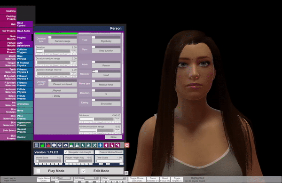Adjust the World Scale slider
Image resolution: width=282 pixels, height=183 pixels.
point(48,161)
